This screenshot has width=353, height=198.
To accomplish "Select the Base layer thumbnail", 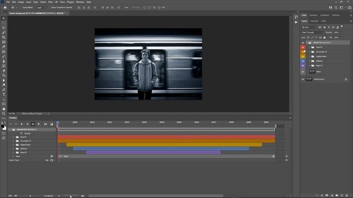I will [x=312, y=71].
